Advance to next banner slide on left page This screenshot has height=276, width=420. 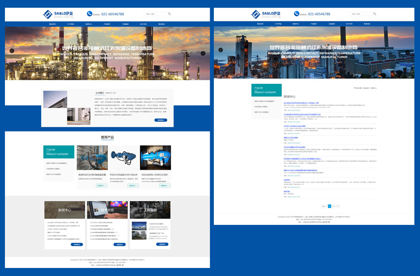[203, 54]
